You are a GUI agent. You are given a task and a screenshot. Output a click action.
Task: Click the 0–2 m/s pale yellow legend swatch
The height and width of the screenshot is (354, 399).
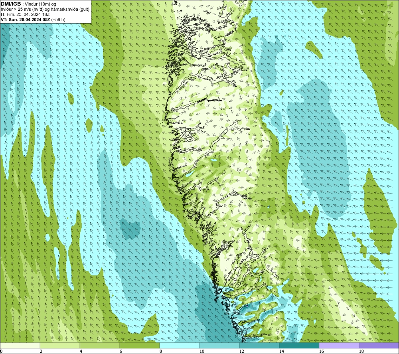pyautogui.click(x=20, y=346)
